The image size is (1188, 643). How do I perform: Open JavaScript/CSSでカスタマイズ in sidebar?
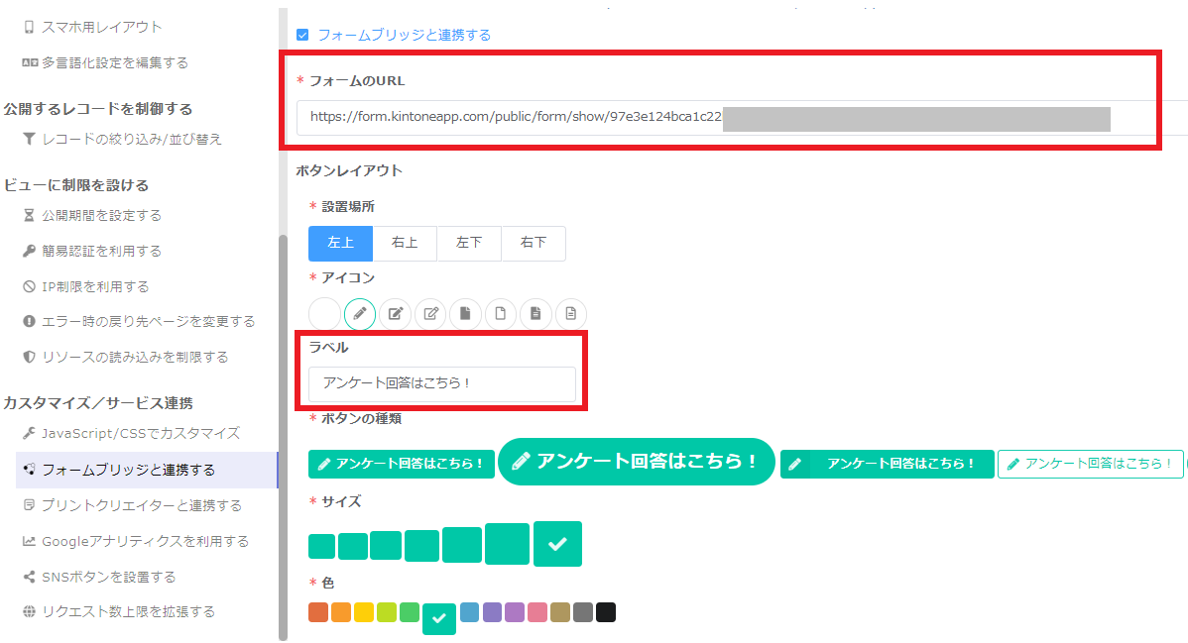[x=140, y=434]
